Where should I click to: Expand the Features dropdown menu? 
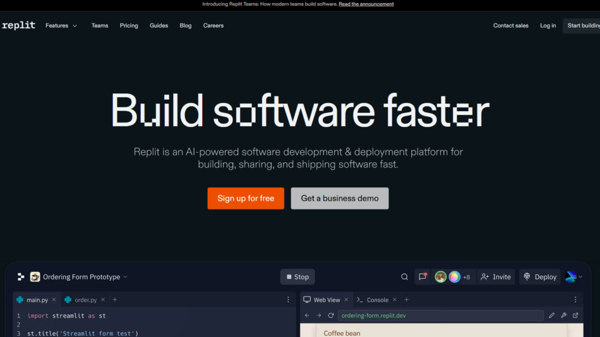pos(61,26)
